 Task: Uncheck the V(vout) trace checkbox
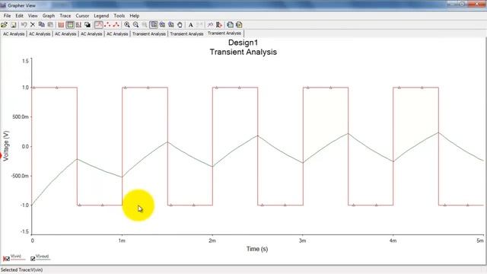coord(33,259)
